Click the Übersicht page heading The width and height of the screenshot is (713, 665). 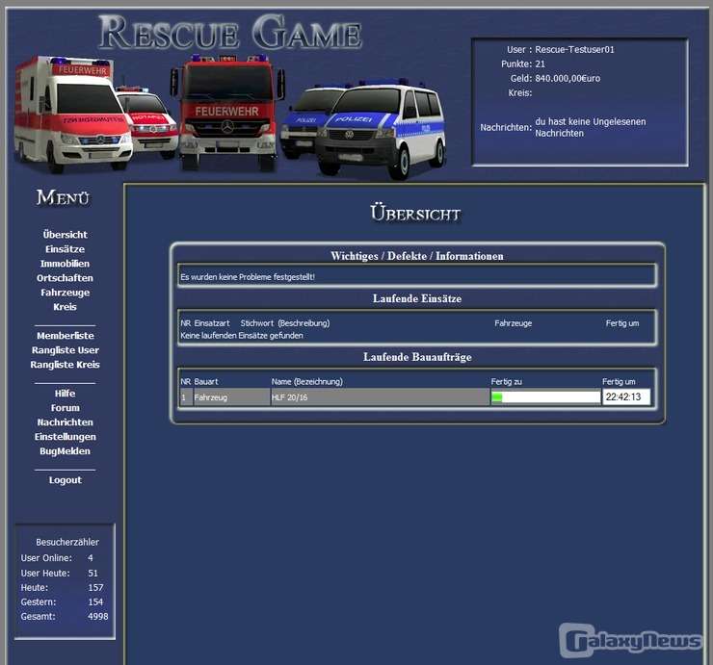[415, 214]
